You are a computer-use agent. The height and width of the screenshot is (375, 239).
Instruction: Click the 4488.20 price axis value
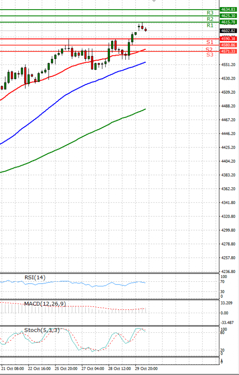click(228, 106)
